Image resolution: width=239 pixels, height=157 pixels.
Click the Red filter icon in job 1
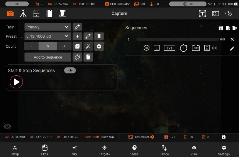(x=146, y=48)
